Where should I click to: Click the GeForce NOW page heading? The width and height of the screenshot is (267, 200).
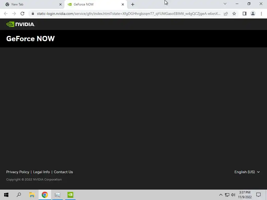tap(31, 39)
